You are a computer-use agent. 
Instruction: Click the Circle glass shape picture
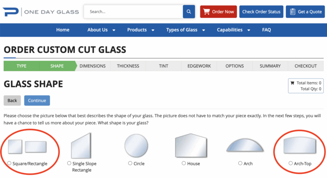point(136,146)
